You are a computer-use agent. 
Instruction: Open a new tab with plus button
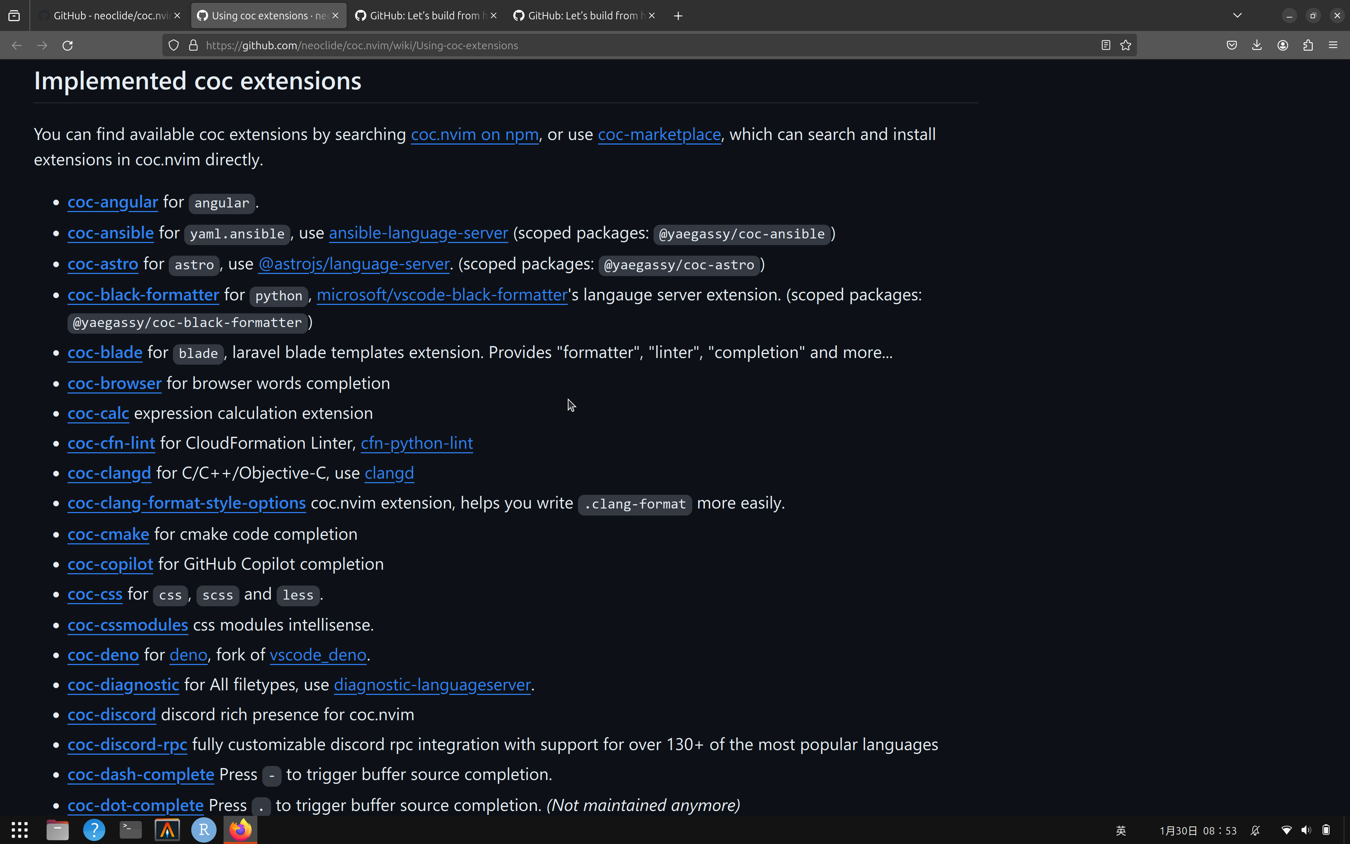pos(679,15)
